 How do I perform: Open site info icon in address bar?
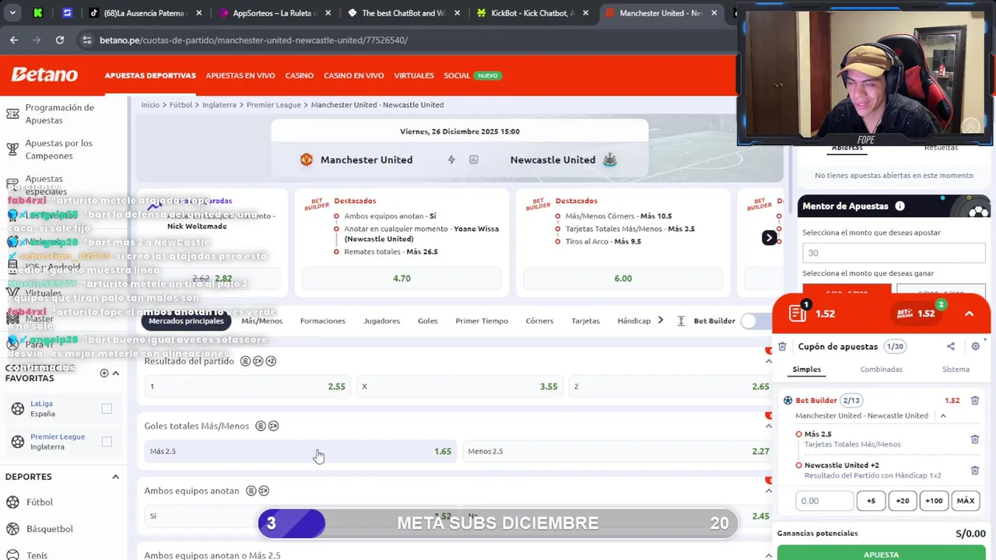pos(86,40)
